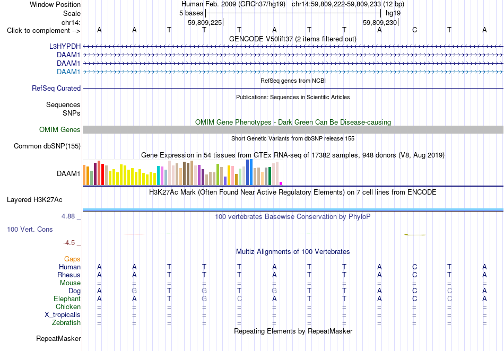Click the DAAM1 label beside the GTEx bar chart
Screen dimensions: 504x351
coord(68,174)
